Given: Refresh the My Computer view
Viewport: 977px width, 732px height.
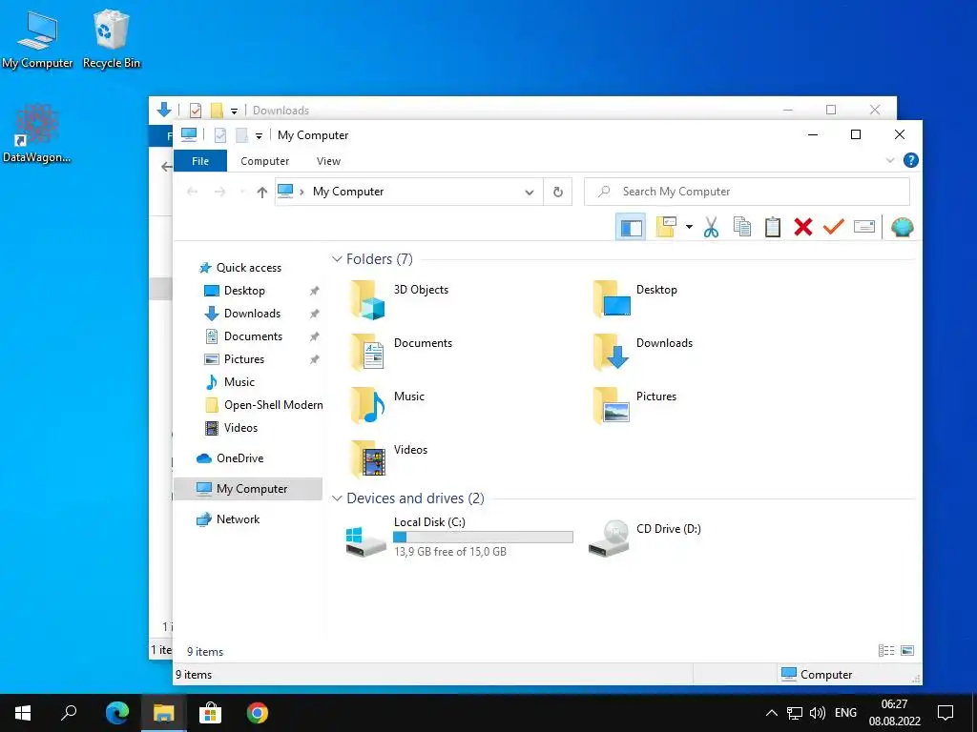Looking at the screenshot, I should point(557,193).
